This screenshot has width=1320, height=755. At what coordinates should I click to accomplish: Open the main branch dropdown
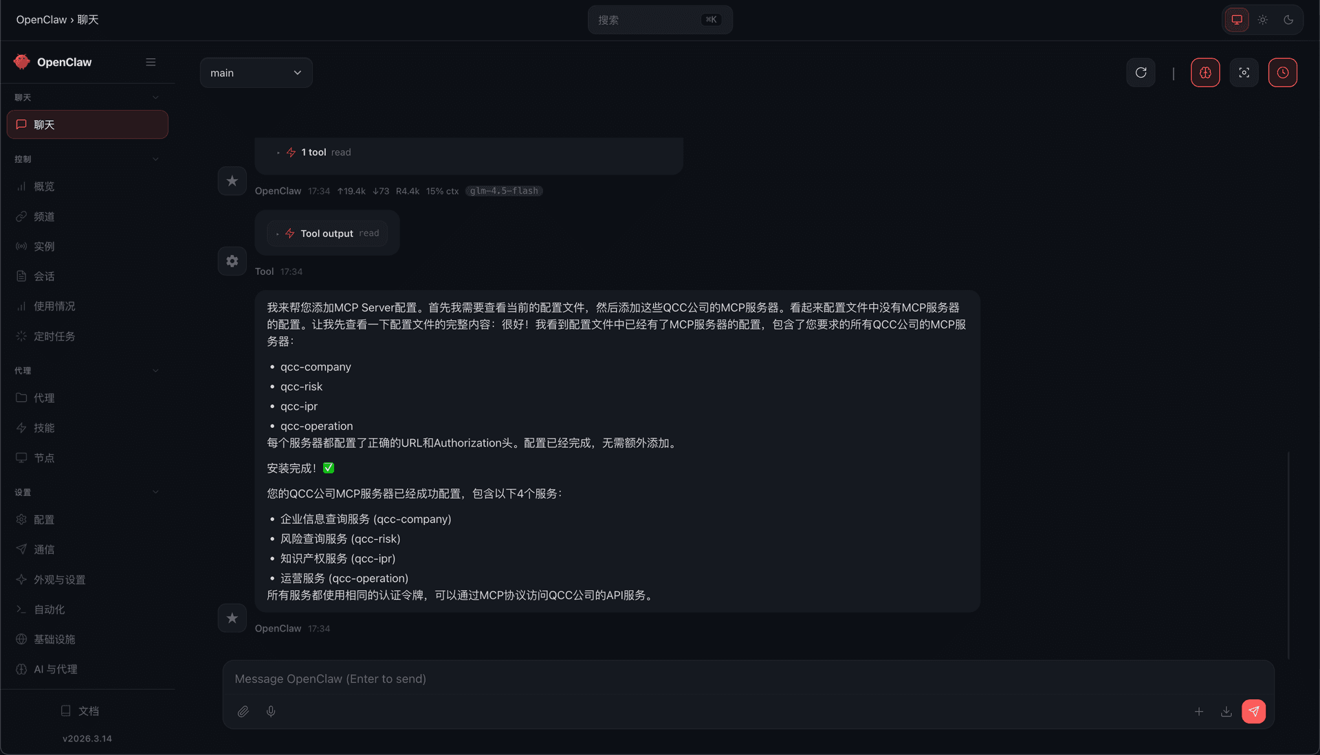[256, 72]
